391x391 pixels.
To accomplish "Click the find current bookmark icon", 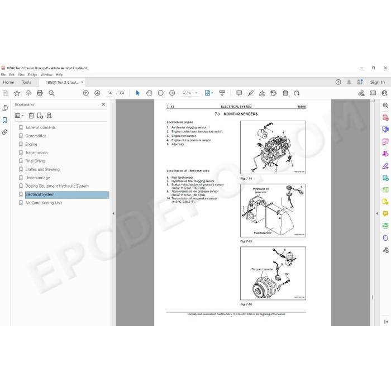I will pos(49,116).
